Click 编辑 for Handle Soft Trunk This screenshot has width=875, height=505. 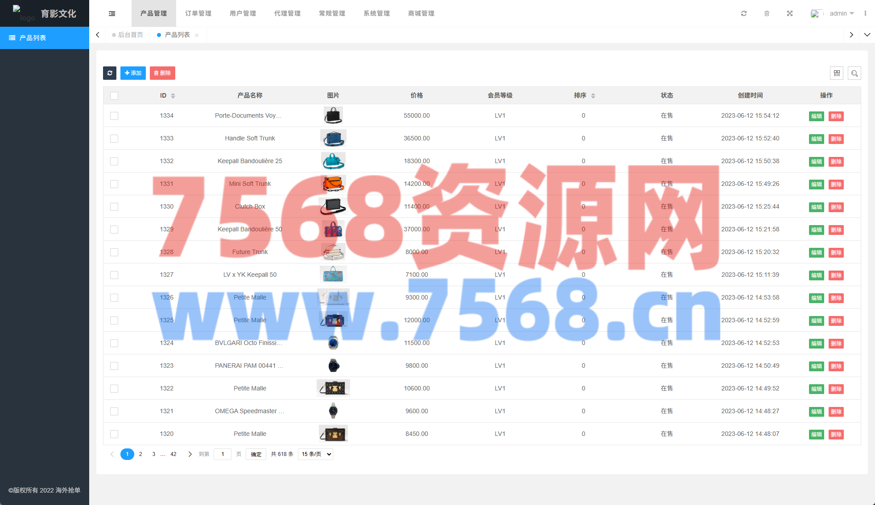[x=816, y=139]
